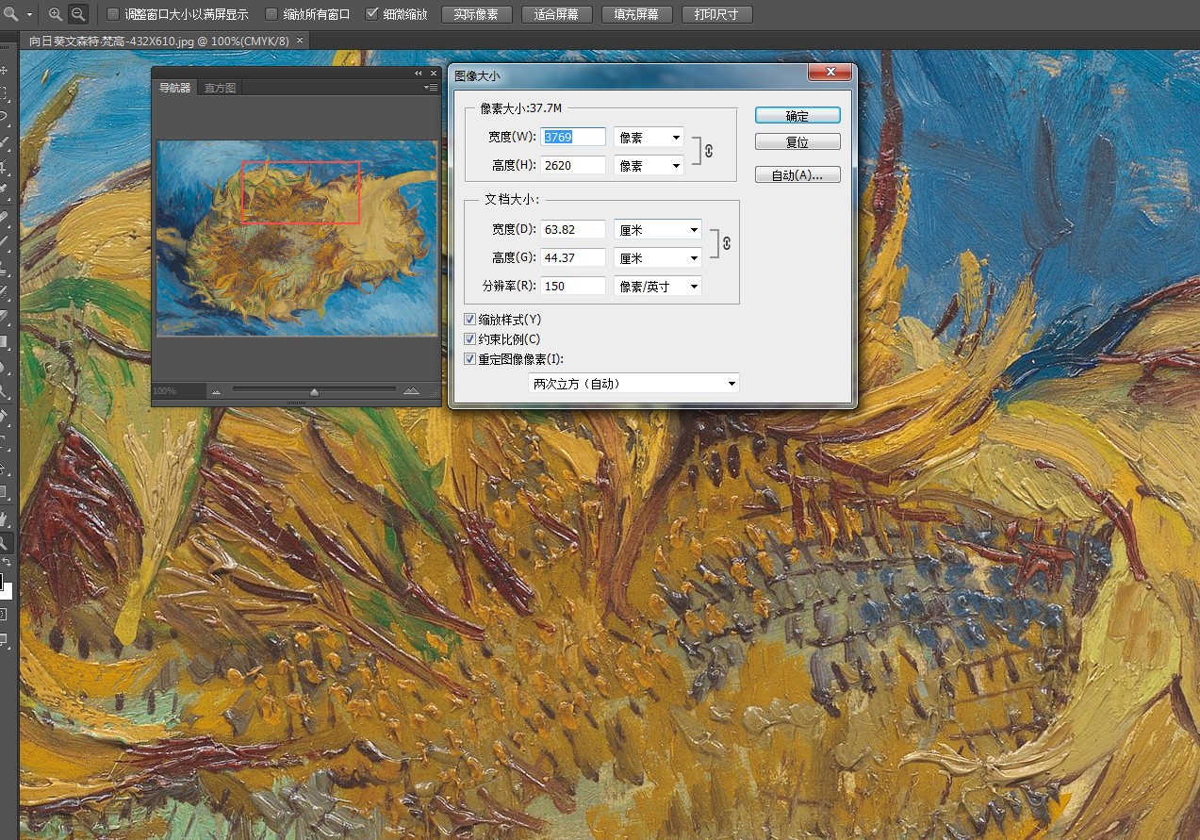Click the zoom in magnifier in options bar

click(56, 14)
